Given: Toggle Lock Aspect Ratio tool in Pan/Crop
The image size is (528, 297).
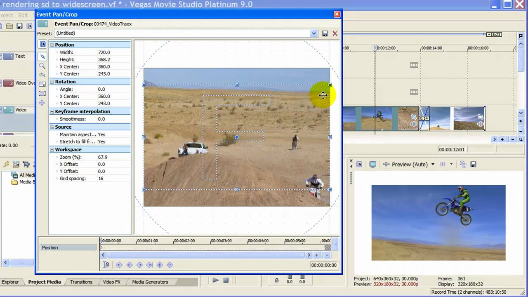Looking at the screenshot, I should coord(42,84).
